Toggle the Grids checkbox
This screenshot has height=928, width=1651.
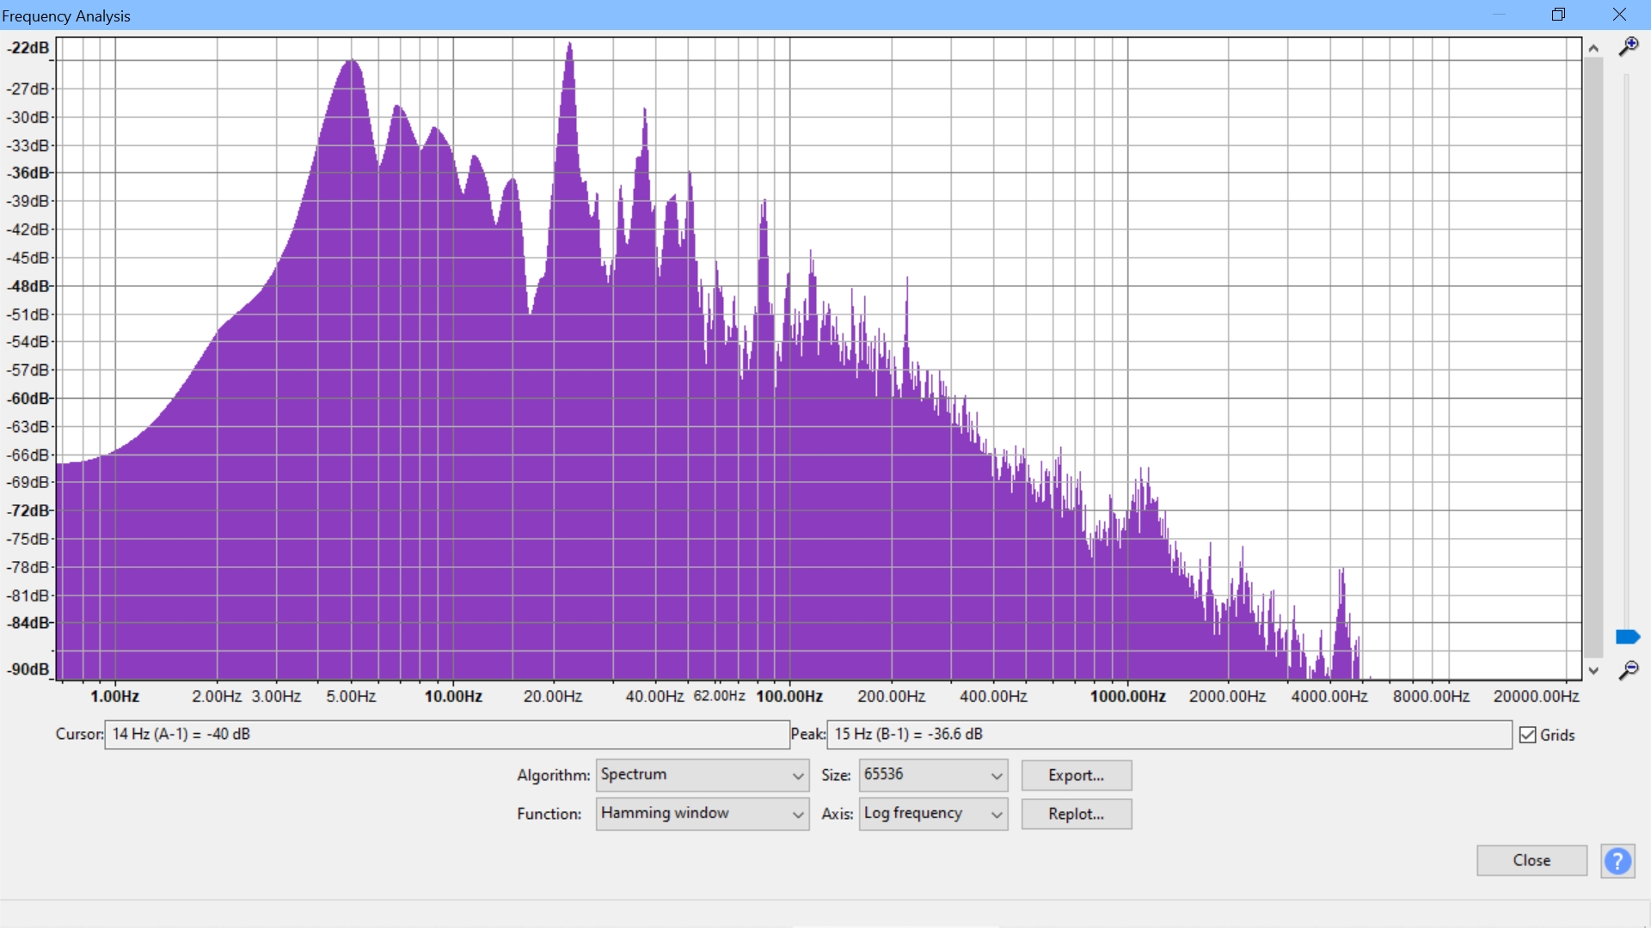click(x=1528, y=735)
